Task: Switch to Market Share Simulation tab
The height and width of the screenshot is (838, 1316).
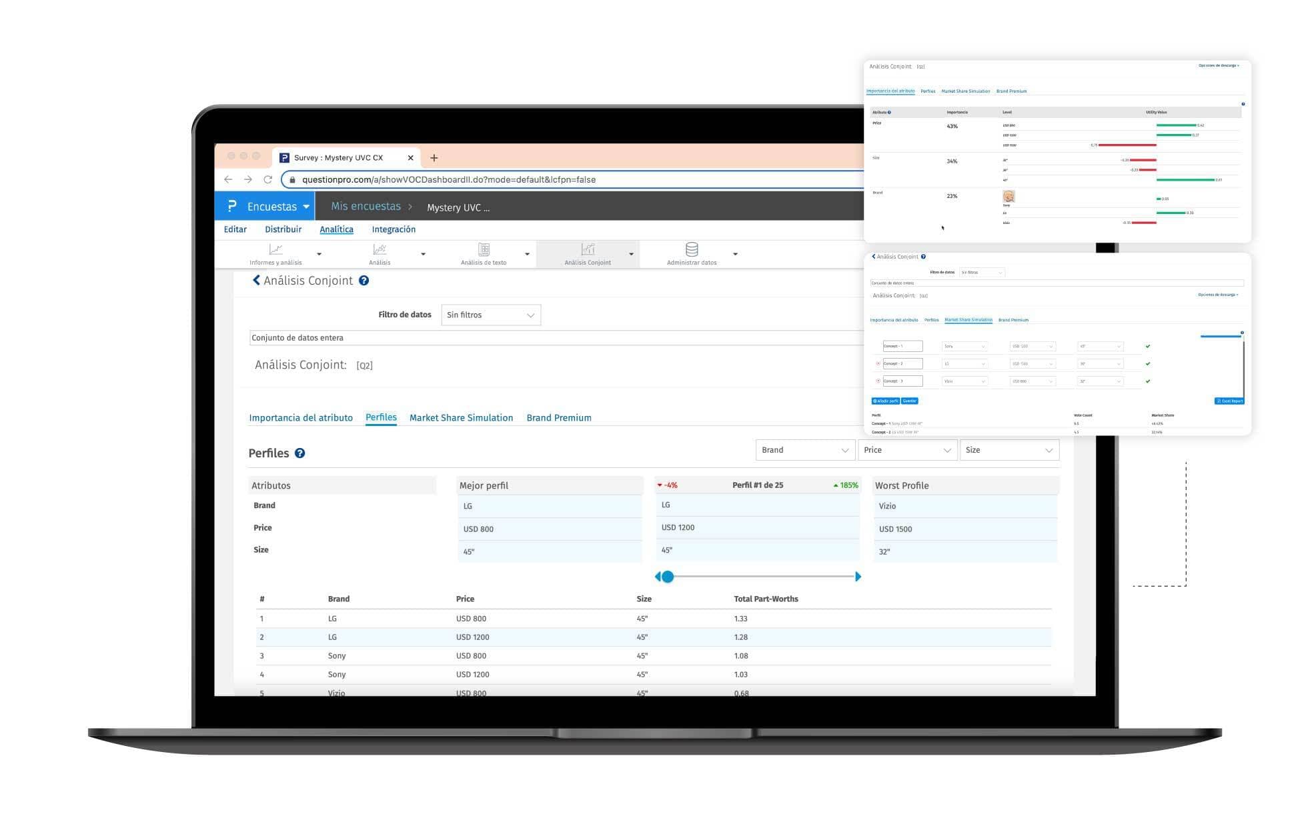Action: tap(461, 418)
